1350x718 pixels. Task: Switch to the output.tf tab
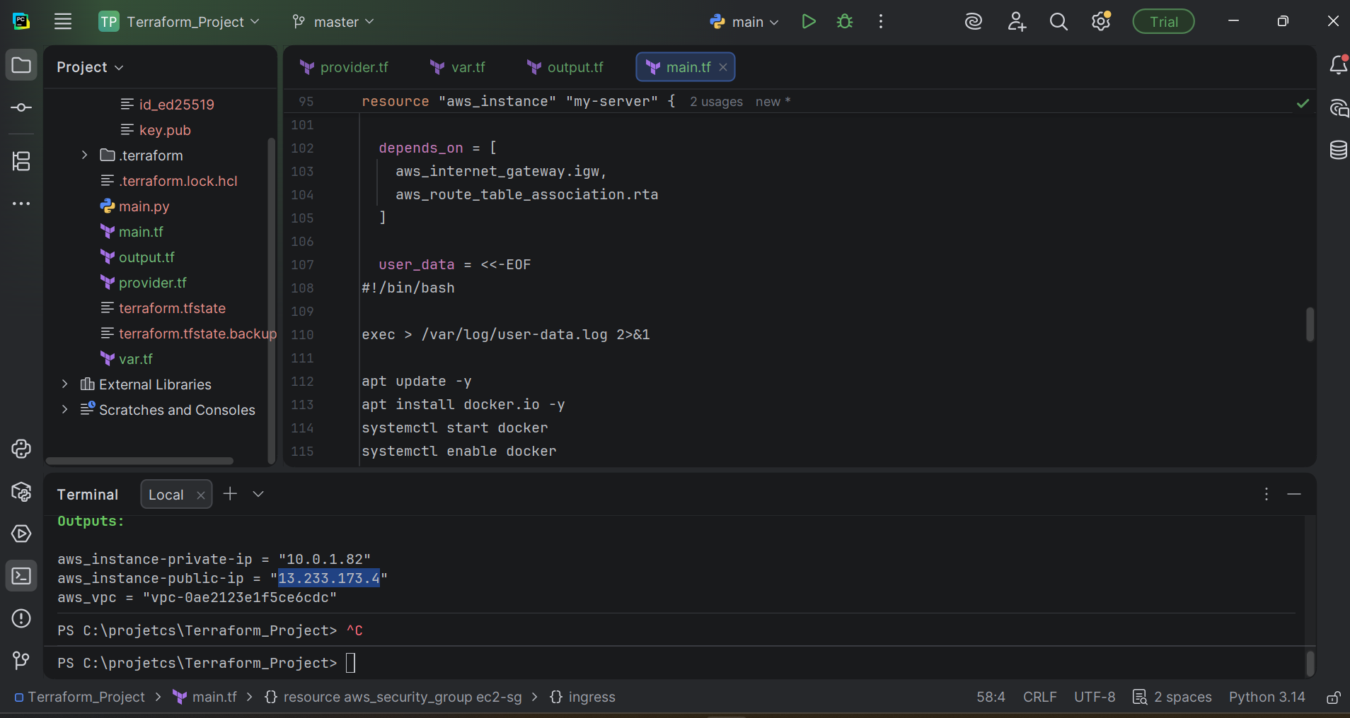click(565, 67)
